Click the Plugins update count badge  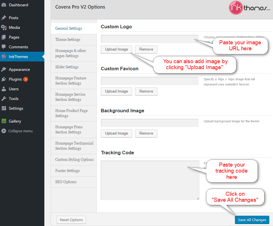click(x=25, y=79)
